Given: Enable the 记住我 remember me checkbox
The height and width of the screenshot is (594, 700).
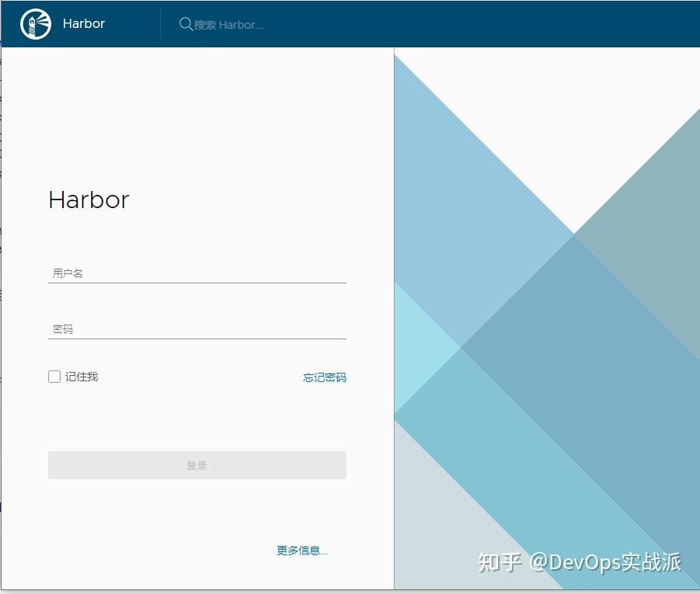Looking at the screenshot, I should 54,377.
